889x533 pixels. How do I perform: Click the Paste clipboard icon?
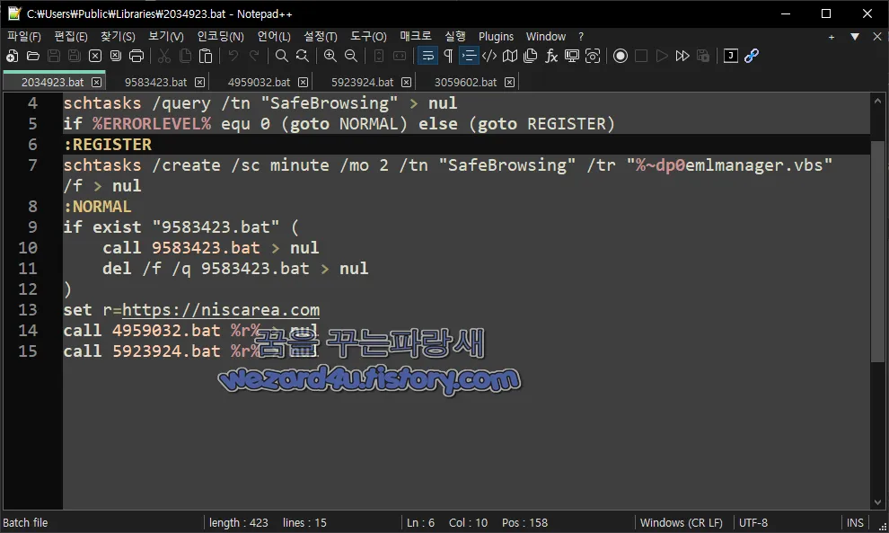206,56
